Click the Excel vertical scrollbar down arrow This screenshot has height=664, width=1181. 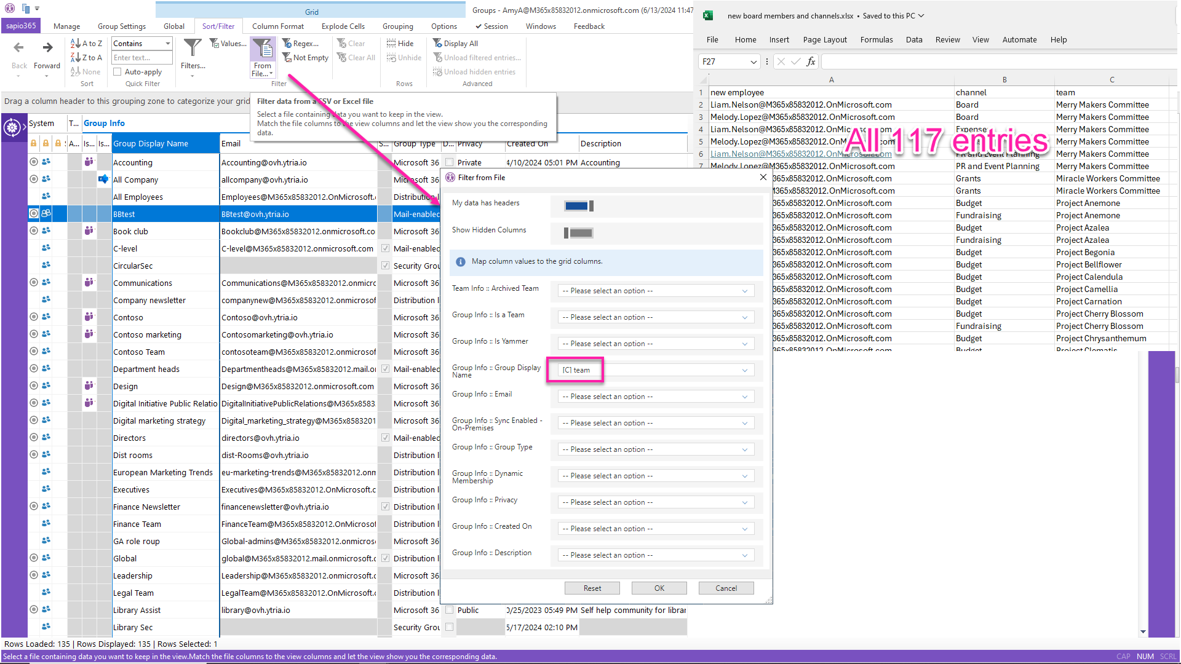(1143, 631)
